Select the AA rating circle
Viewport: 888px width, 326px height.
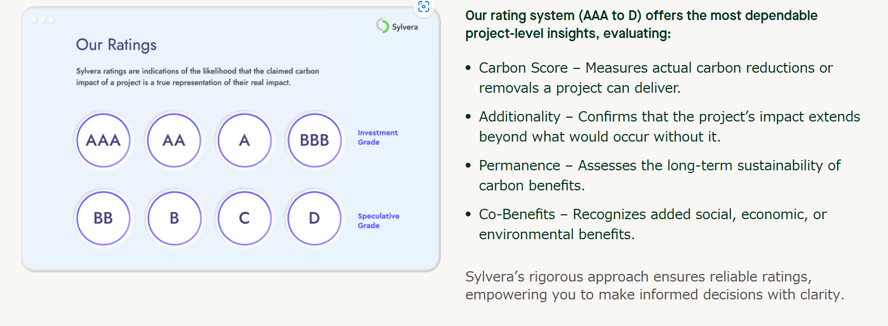click(x=174, y=140)
